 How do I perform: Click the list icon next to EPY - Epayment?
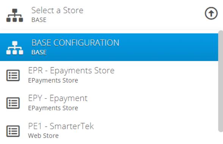pyautogui.click(x=13, y=103)
